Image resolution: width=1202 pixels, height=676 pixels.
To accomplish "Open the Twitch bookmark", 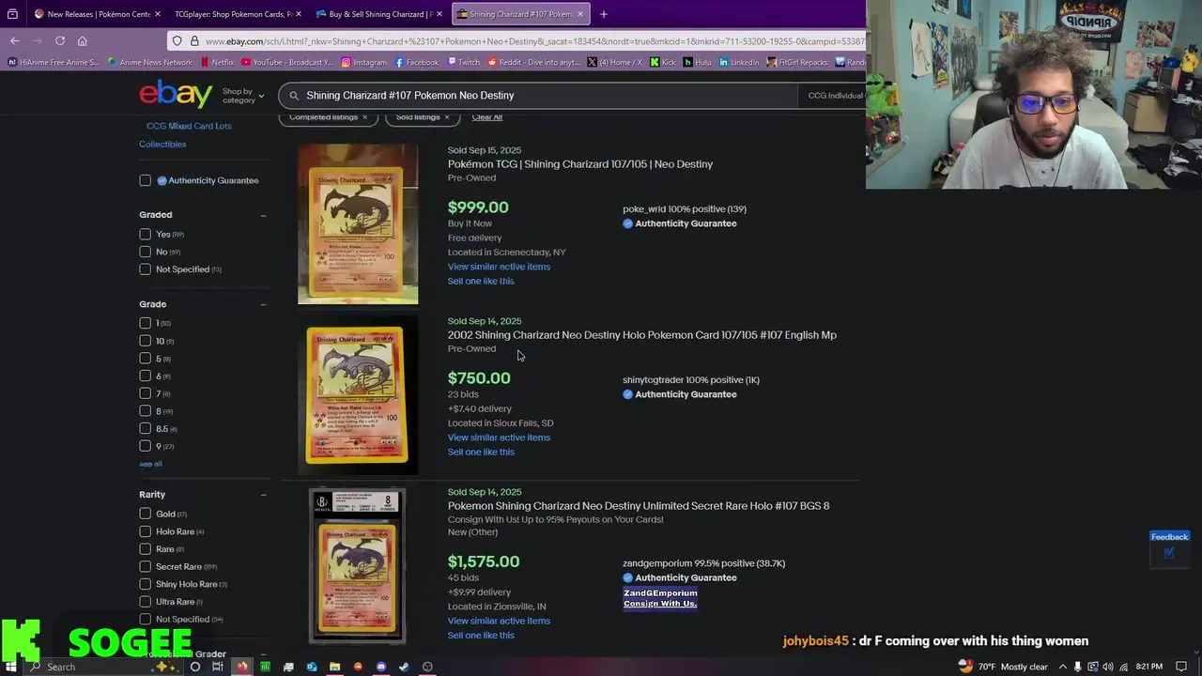I will 463,62.
